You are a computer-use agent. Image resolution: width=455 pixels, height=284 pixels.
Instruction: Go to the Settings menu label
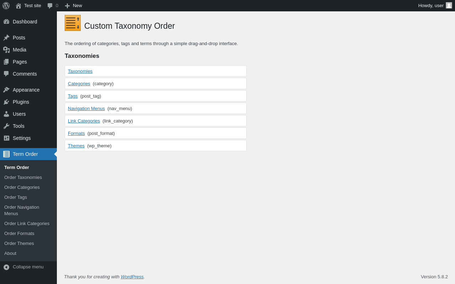tap(22, 138)
